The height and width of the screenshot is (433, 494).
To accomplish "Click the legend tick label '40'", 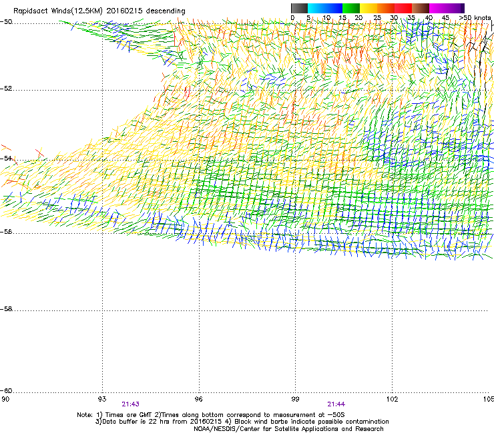I will pos(429,18).
